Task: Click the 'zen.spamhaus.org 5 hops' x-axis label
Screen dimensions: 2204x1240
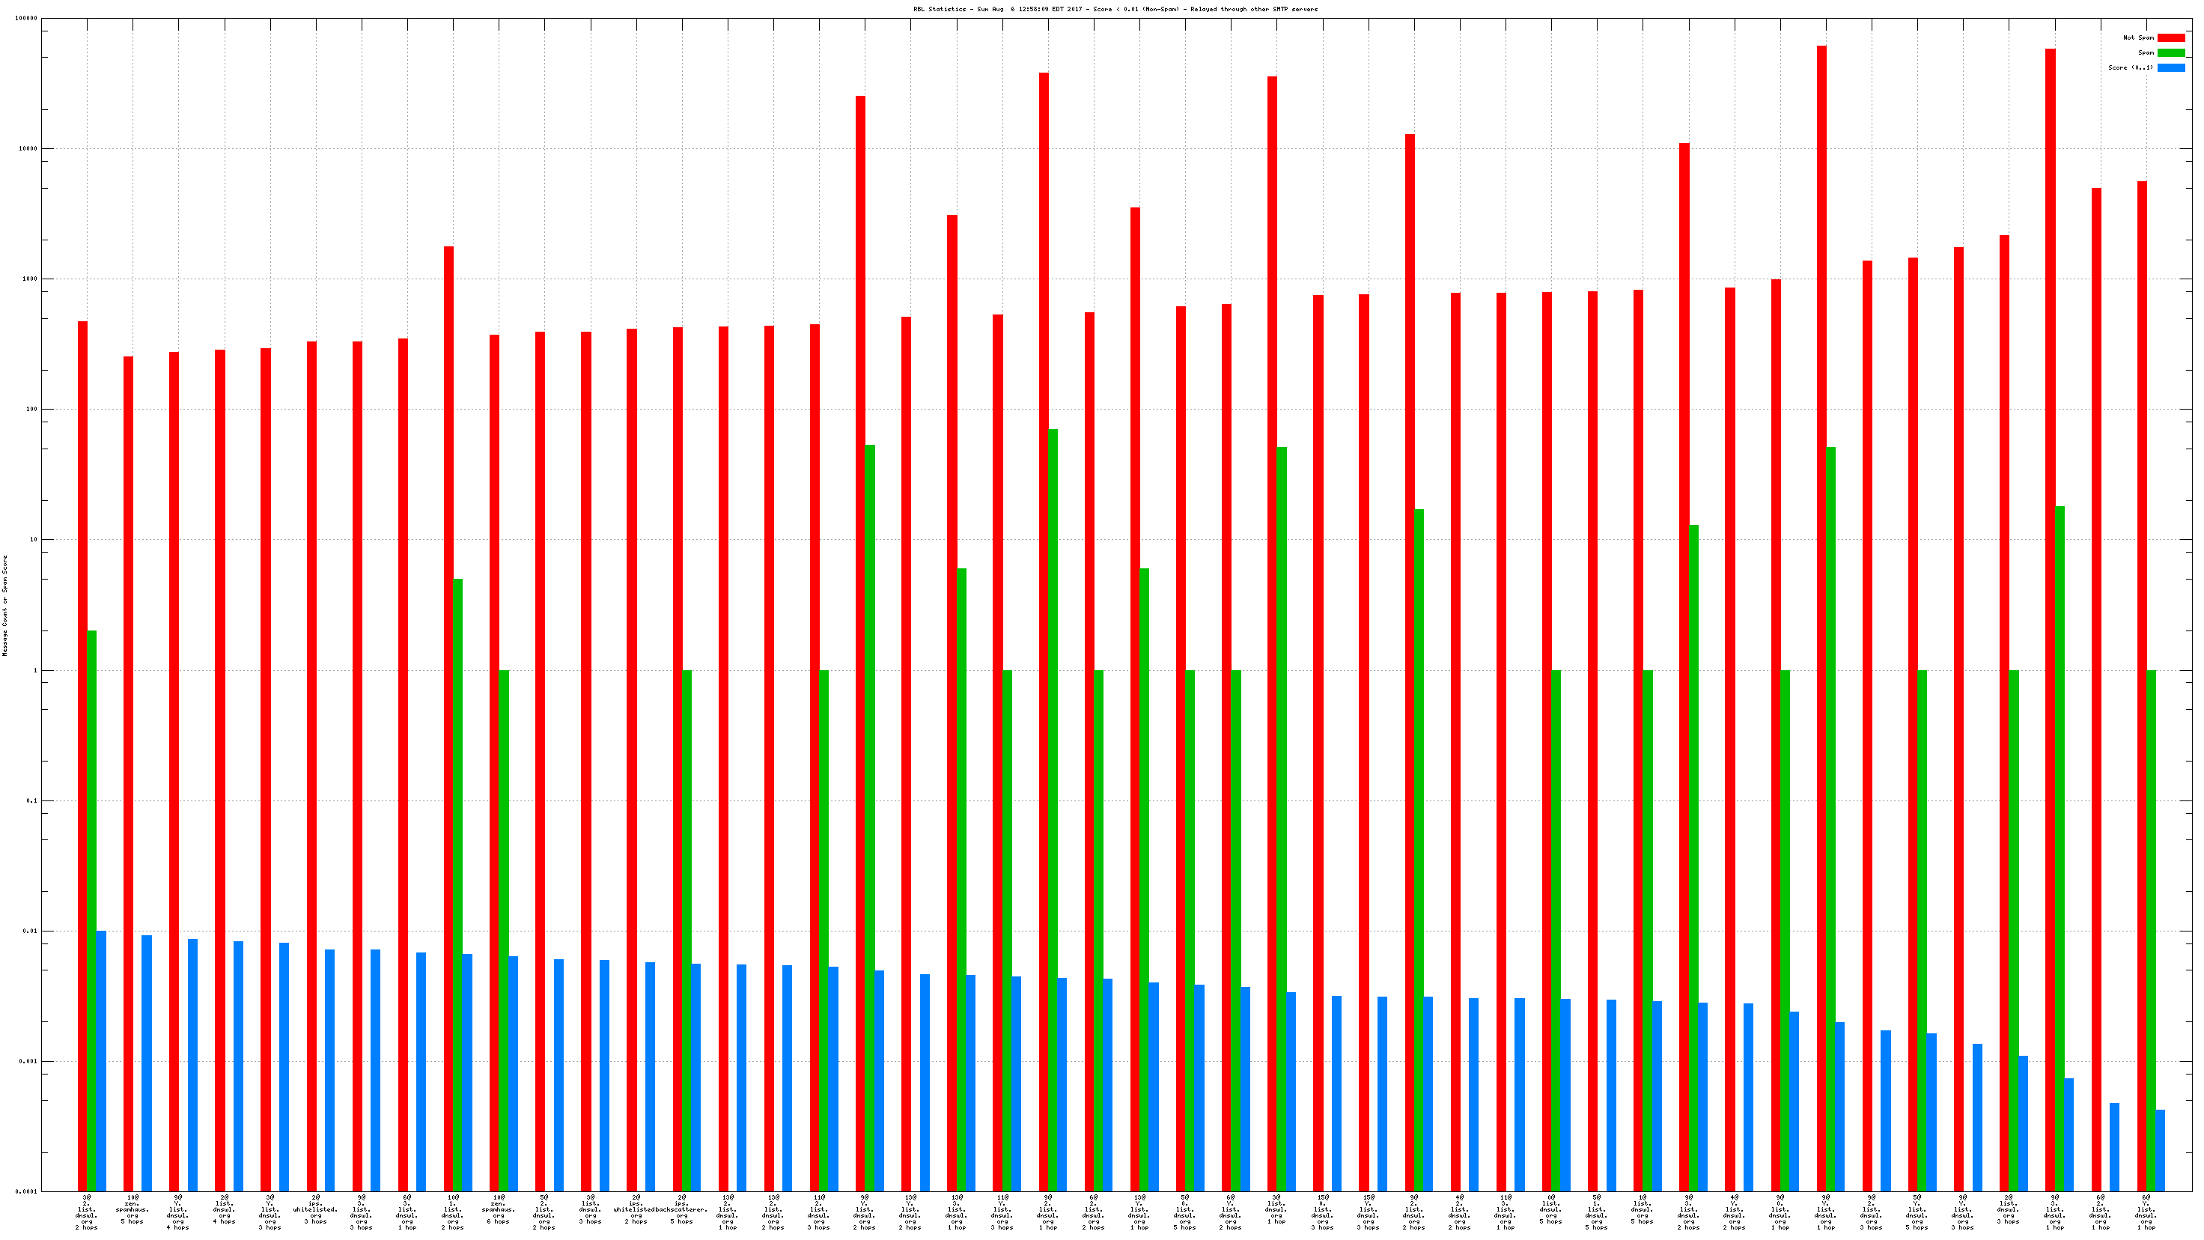Action: pos(133,1211)
